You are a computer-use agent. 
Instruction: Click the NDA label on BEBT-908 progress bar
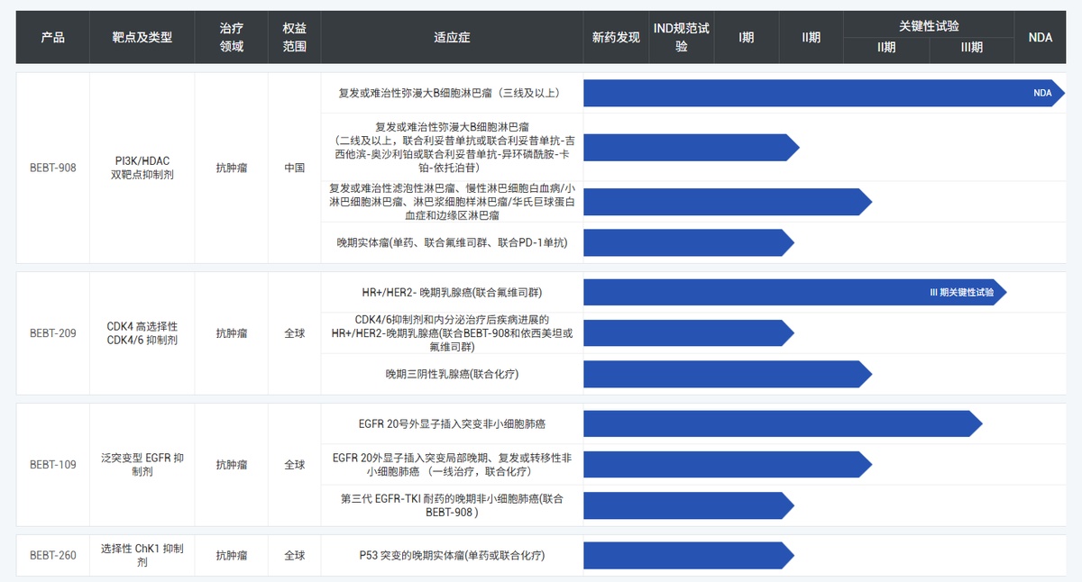coord(1042,93)
